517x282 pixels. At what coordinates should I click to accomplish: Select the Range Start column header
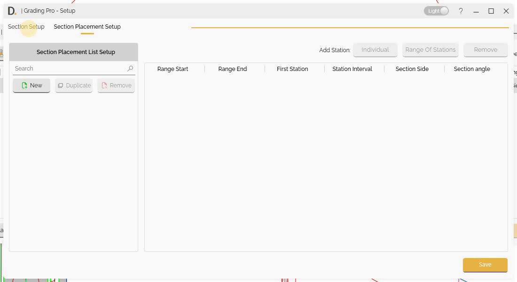[172, 69]
